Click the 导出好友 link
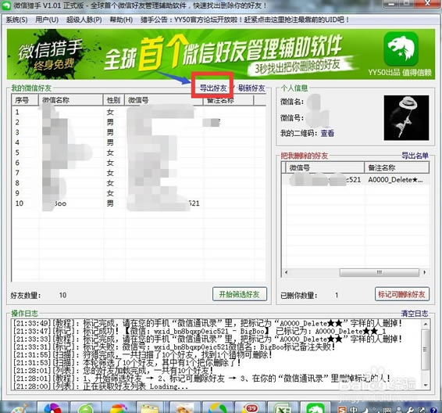Image resolution: width=442 pixels, height=413 pixels. click(213, 88)
